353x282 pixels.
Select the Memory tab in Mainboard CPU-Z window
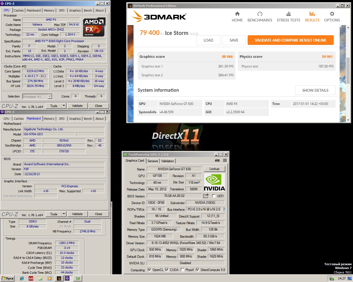(x=49, y=119)
